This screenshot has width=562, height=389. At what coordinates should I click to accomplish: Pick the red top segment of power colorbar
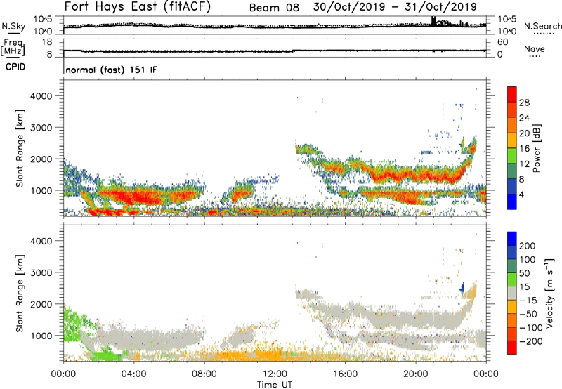(x=512, y=94)
